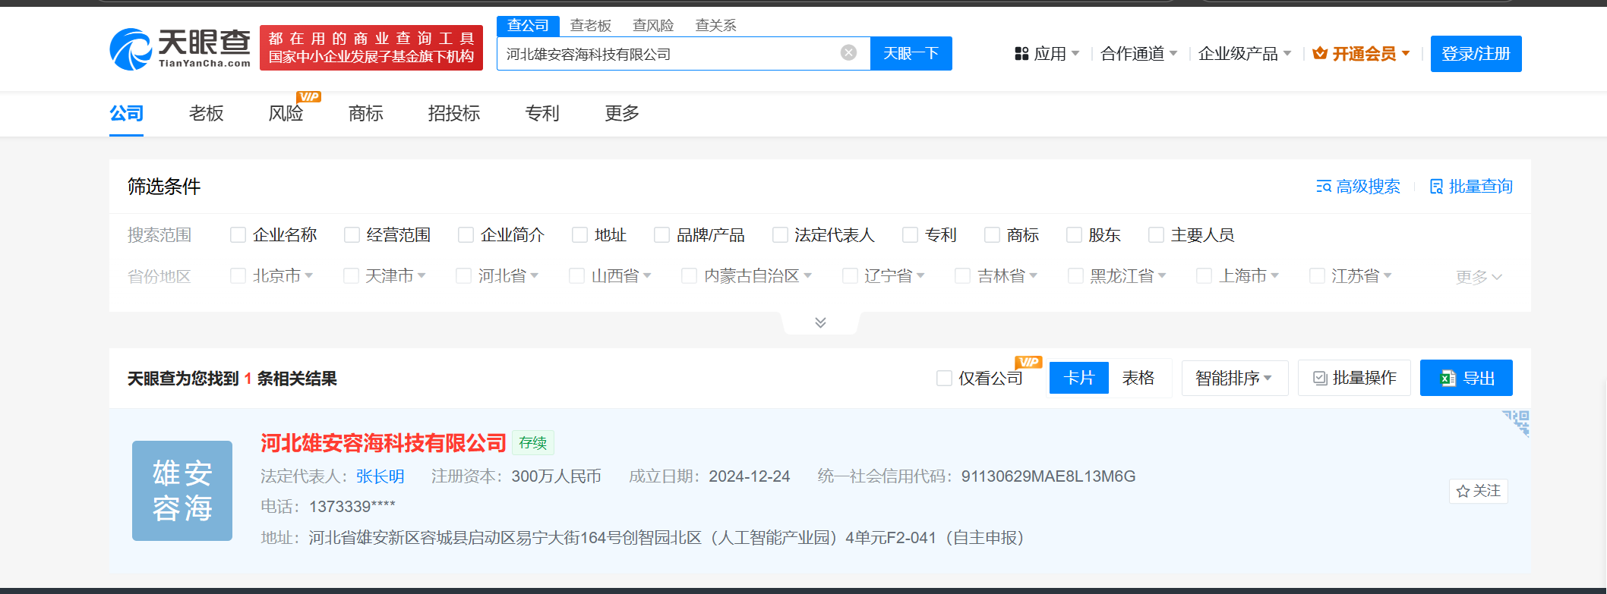Open legal representative 张长明 link
The width and height of the screenshot is (1607, 594).
coord(380,476)
